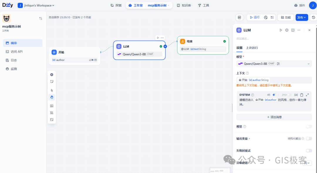Click the 添加消息 add message button
Viewport: 317px width, 173px height.
pyautogui.click(x=274, y=117)
